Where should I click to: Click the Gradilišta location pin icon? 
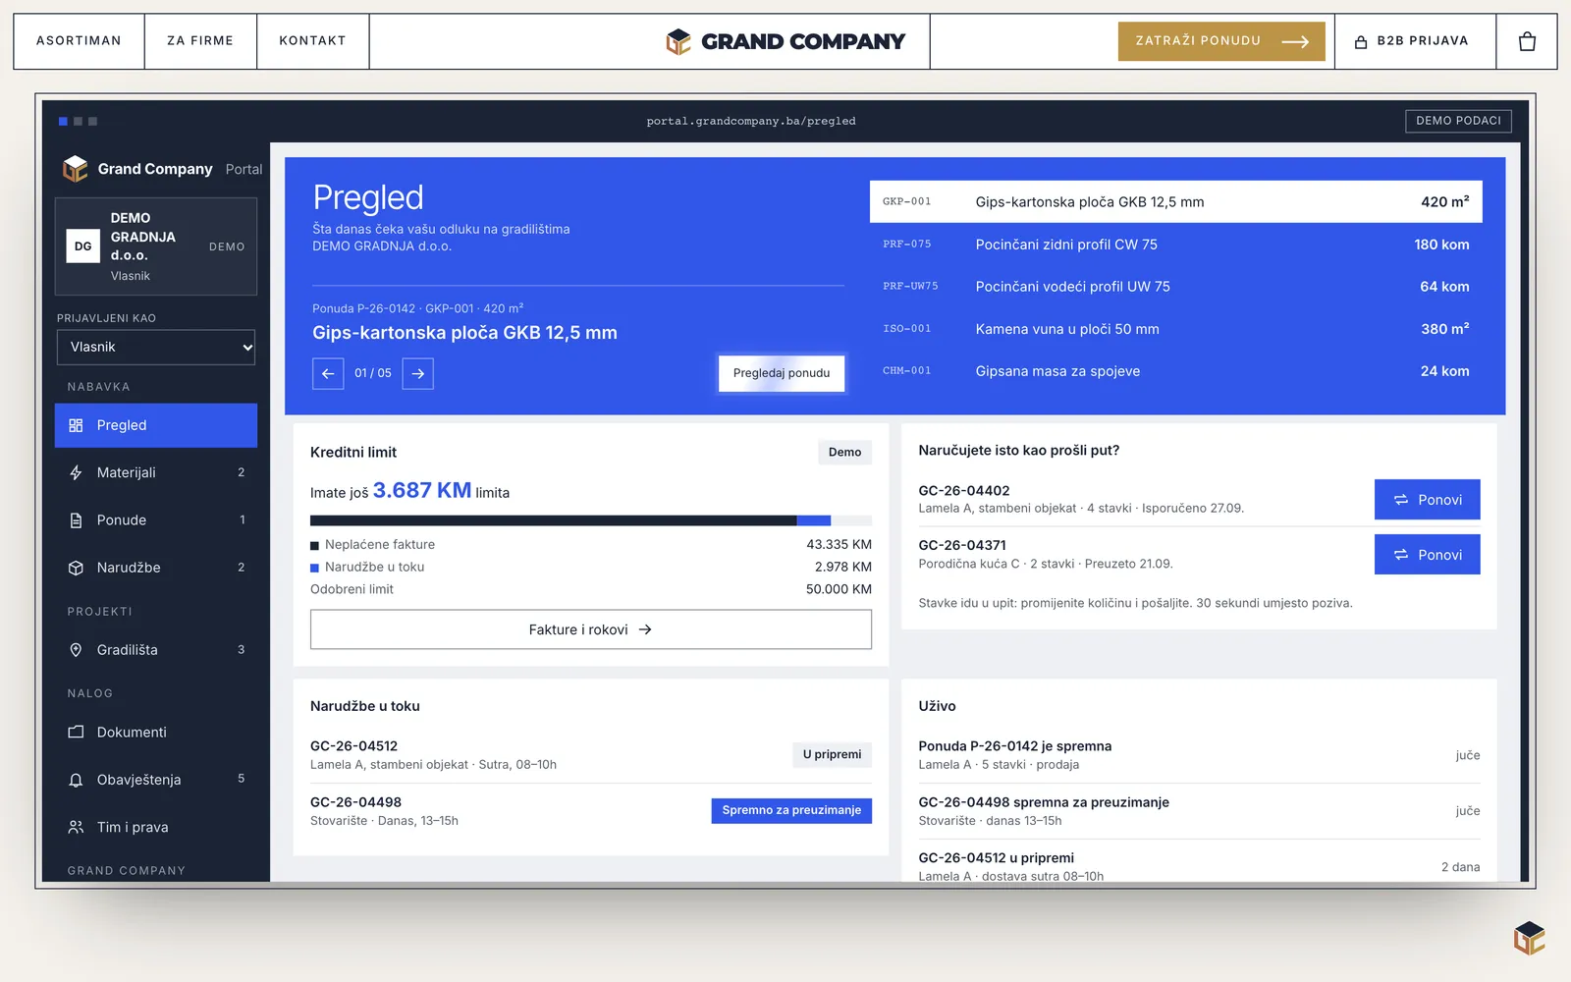[76, 650]
